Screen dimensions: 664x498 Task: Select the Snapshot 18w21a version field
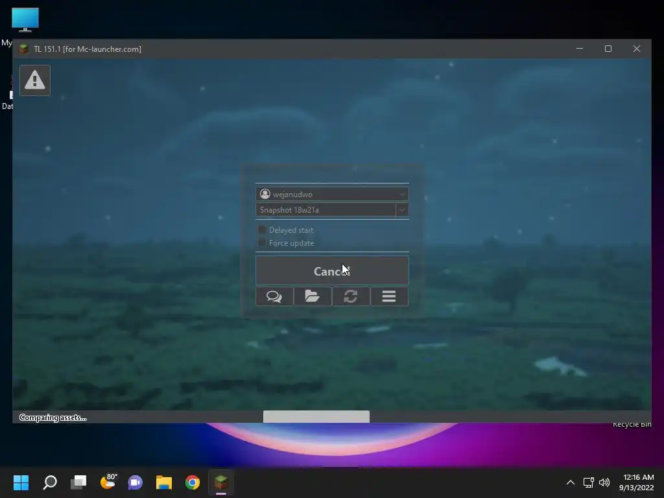click(x=326, y=209)
